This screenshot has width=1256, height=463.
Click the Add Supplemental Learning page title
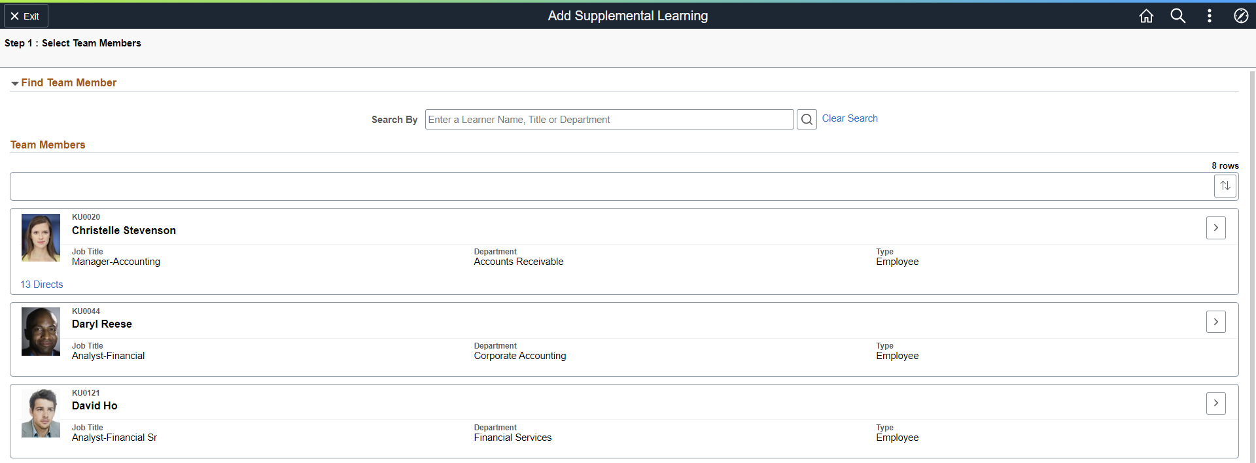628,16
